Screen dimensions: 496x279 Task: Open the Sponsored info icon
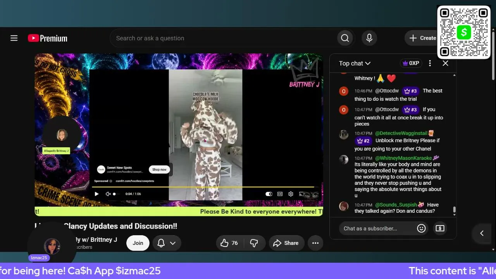111,181
